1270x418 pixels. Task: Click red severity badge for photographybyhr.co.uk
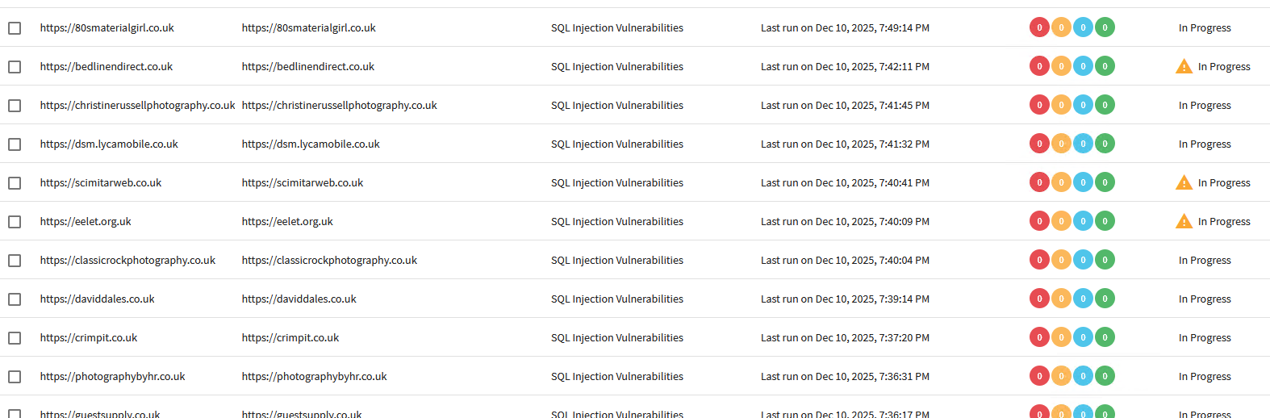pos(1039,376)
